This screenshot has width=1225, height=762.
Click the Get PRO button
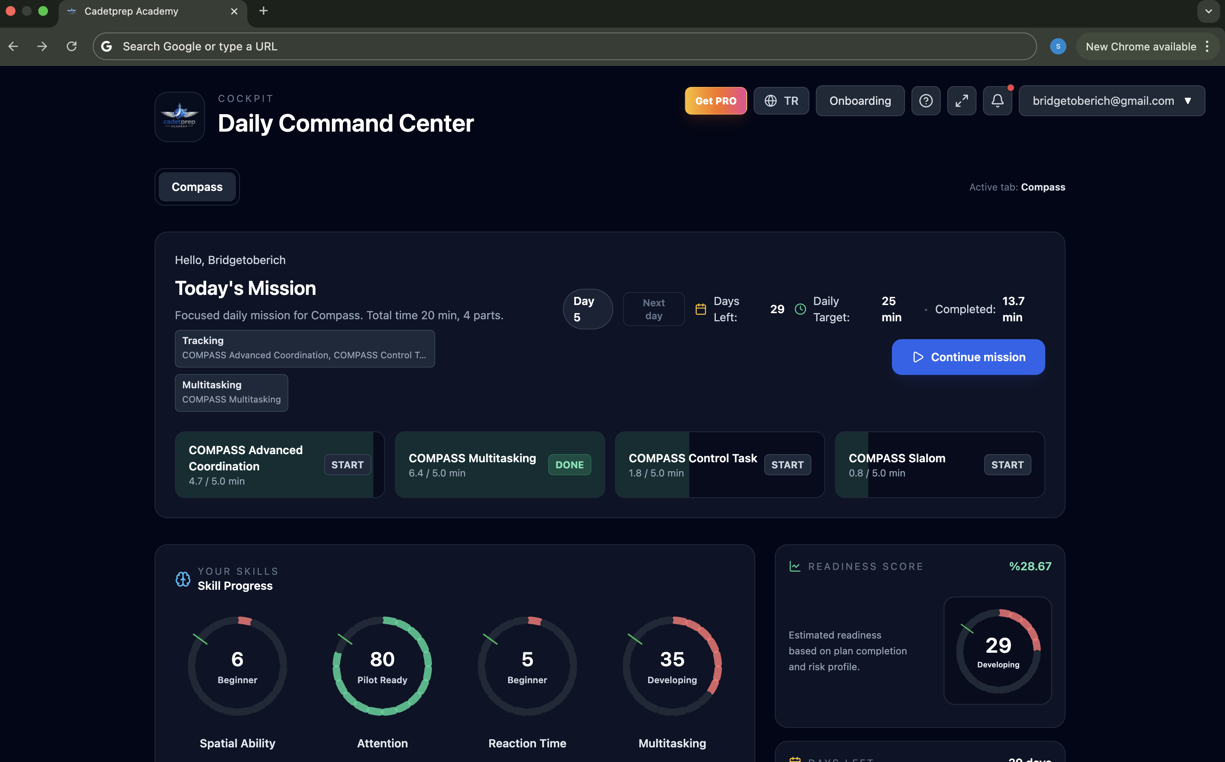[x=715, y=101]
